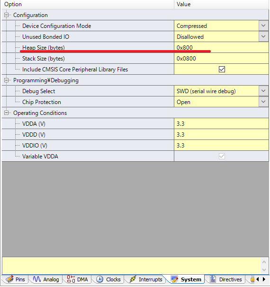This screenshot has width=270, height=287.
Task: Click the System tab pencil icon
Action: pyautogui.click(x=174, y=279)
